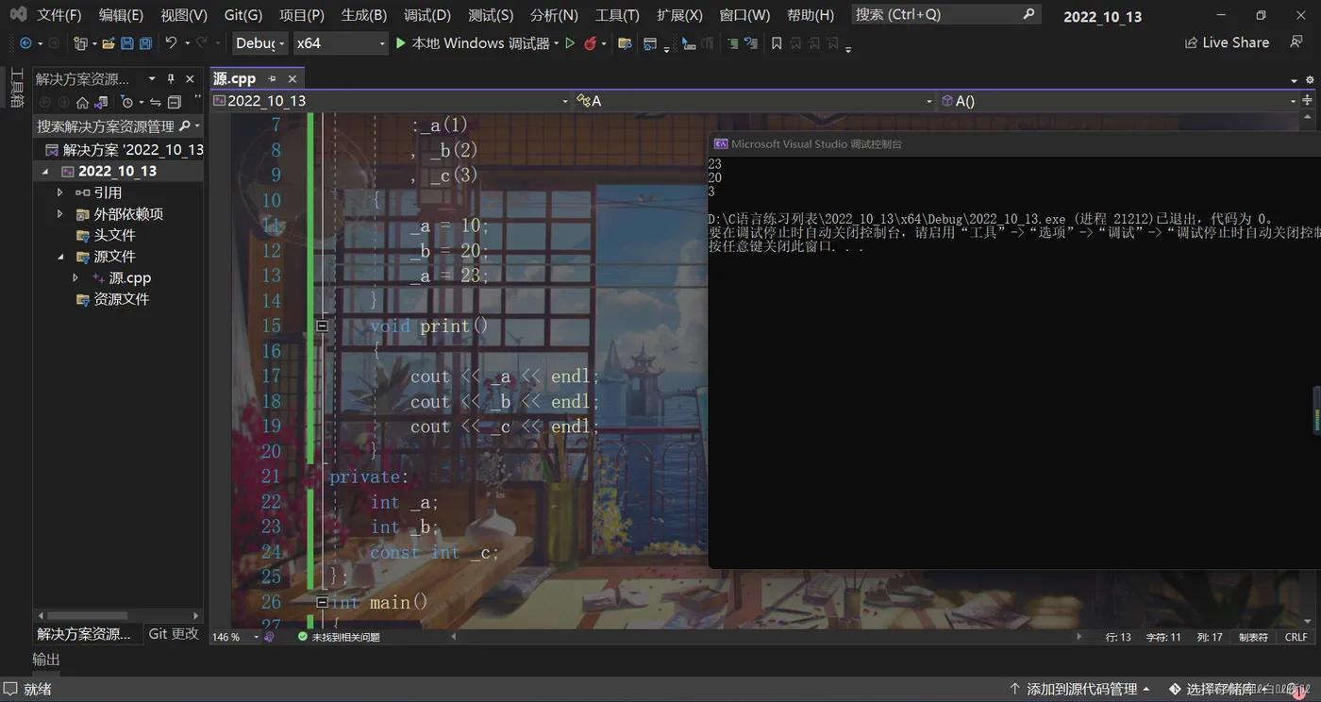Sync with active document icon
Viewport: 1321px width, 702px height.
[x=156, y=102]
